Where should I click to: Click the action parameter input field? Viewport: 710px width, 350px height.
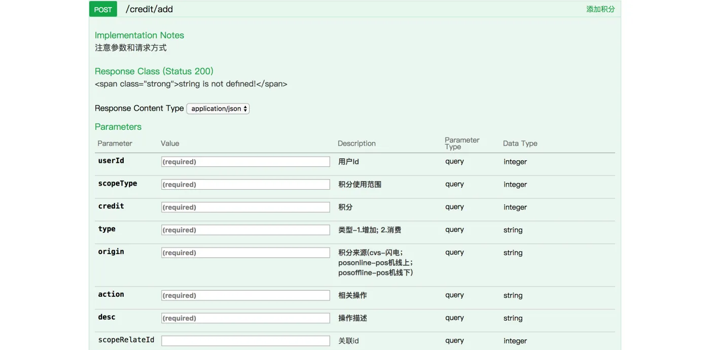(245, 295)
